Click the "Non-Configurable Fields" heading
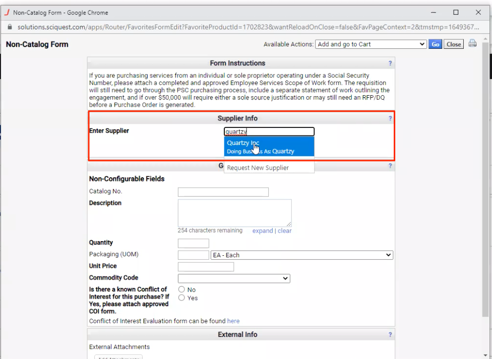The image size is (492, 359). 127,179
